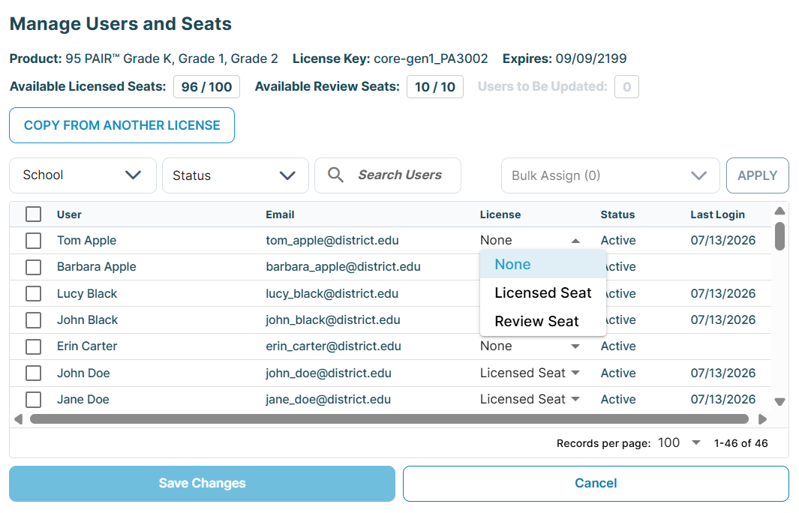Click the Users to Be Updated value 0
Image resolution: width=799 pixels, height=513 pixels.
[626, 86]
